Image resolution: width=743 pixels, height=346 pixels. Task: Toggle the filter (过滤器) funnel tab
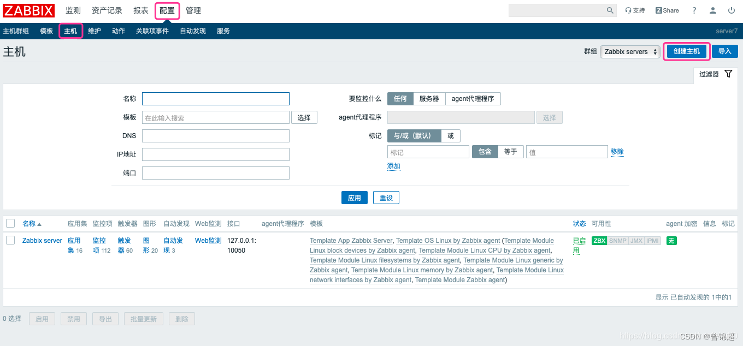[x=716, y=74]
